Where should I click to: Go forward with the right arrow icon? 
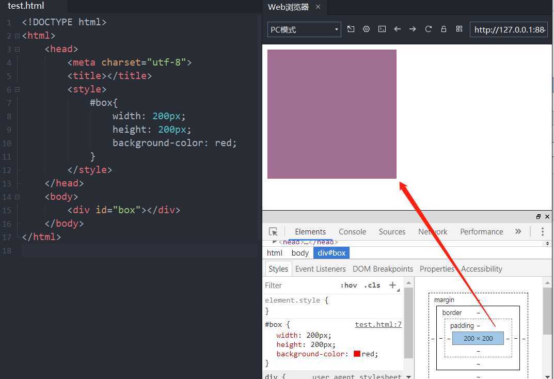coord(413,29)
